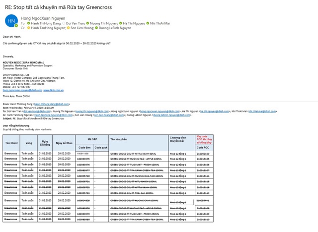
Task: Click the HN sender avatar
Action: 11,21
